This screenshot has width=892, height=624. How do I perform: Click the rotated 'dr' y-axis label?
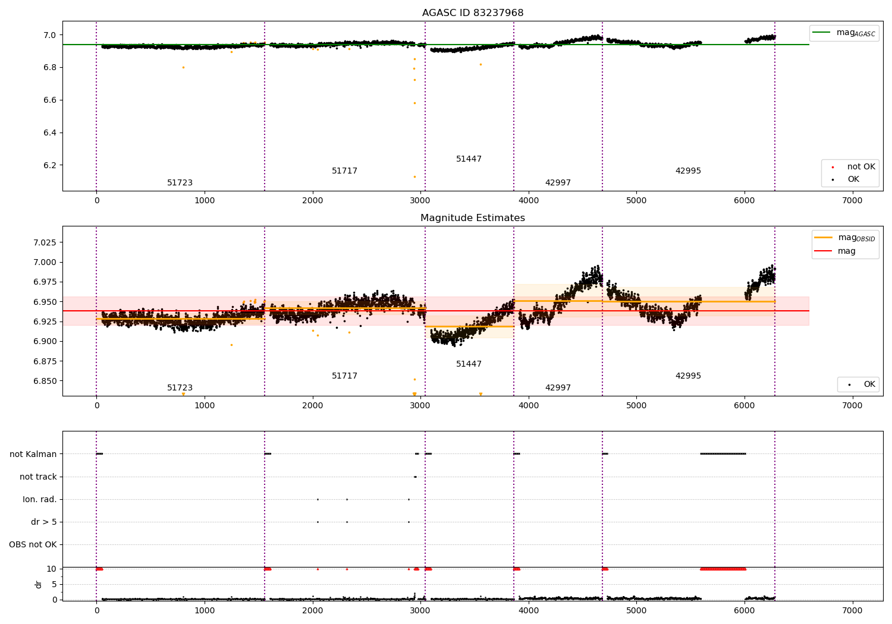click(x=39, y=584)
